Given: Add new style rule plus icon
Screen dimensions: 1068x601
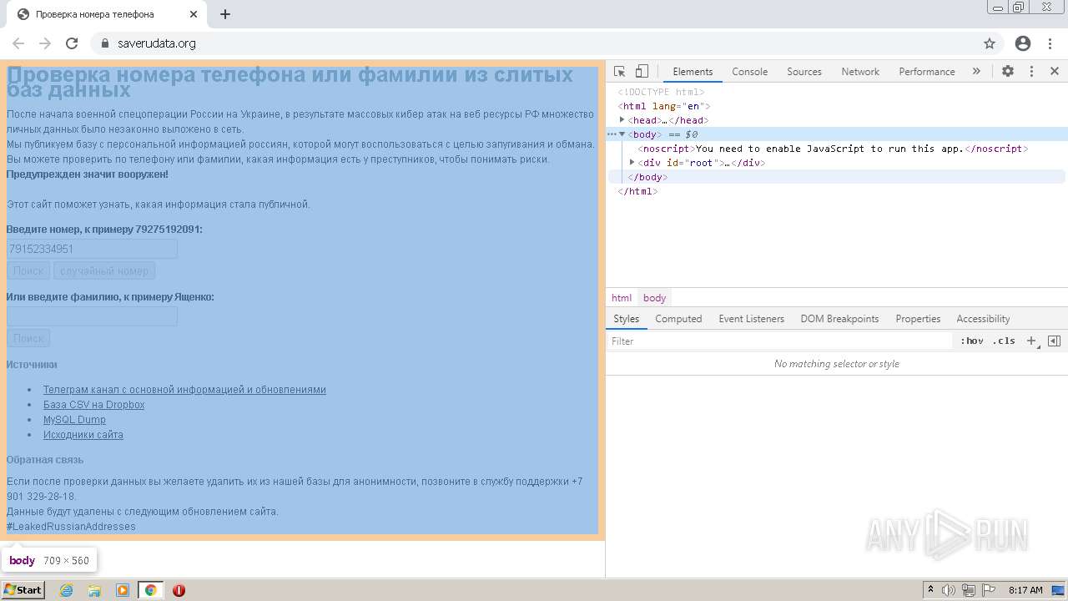Looking at the screenshot, I should 1031,341.
